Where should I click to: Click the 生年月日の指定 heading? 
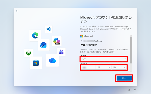click(89, 45)
